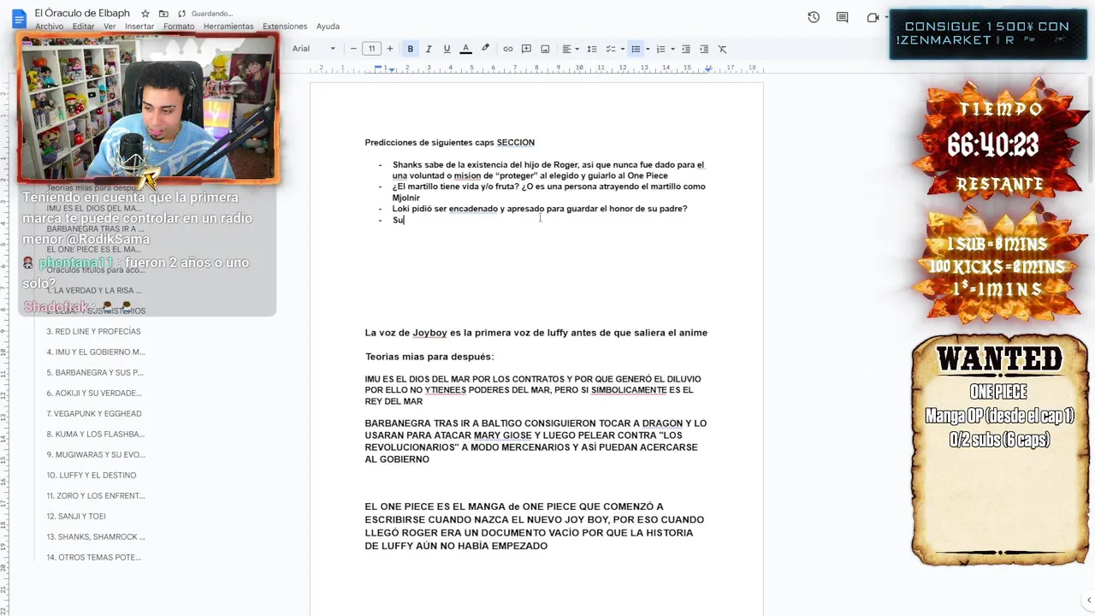1095x616 pixels.
Task: Add a comment with the toolbar icon
Action: (x=526, y=49)
